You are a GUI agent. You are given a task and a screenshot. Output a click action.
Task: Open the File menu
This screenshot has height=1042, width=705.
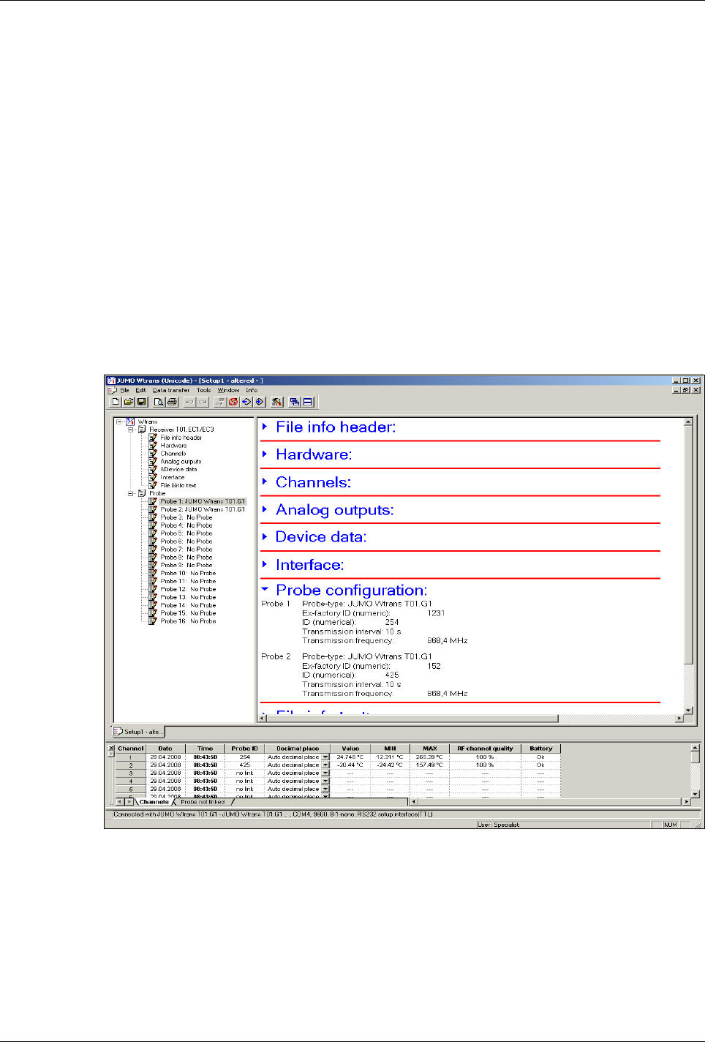click(125, 390)
